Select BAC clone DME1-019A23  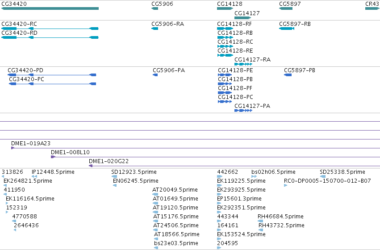tap(195, 148)
